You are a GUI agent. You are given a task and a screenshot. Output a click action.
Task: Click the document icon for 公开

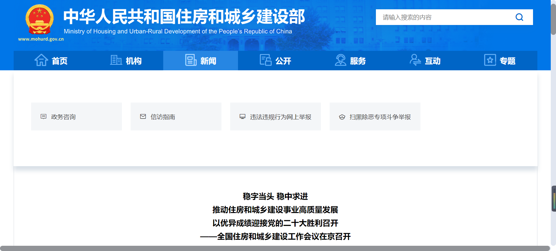click(x=265, y=60)
